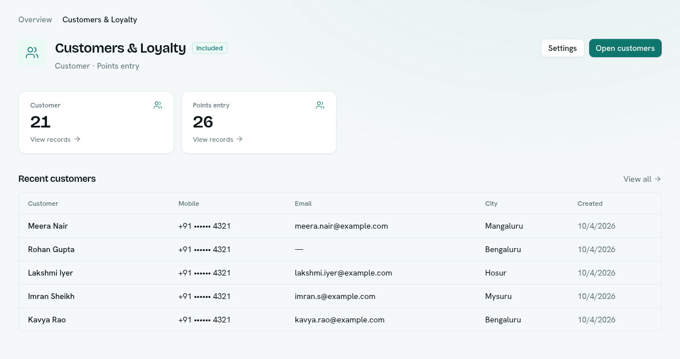This screenshot has height=359, width=680.
Task: Click the Included badge
Action: coord(210,48)
